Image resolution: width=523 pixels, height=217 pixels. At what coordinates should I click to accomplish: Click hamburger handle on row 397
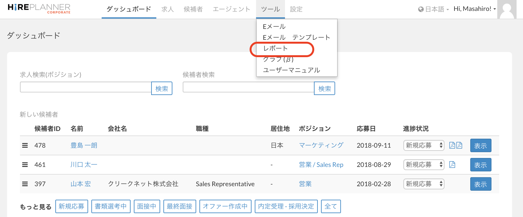(x=25, y=184)
